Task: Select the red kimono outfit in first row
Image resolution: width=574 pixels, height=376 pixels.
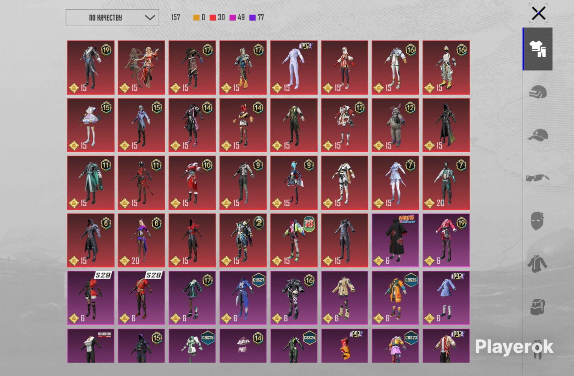Action: pyautogui.click(x=345, y=68)
